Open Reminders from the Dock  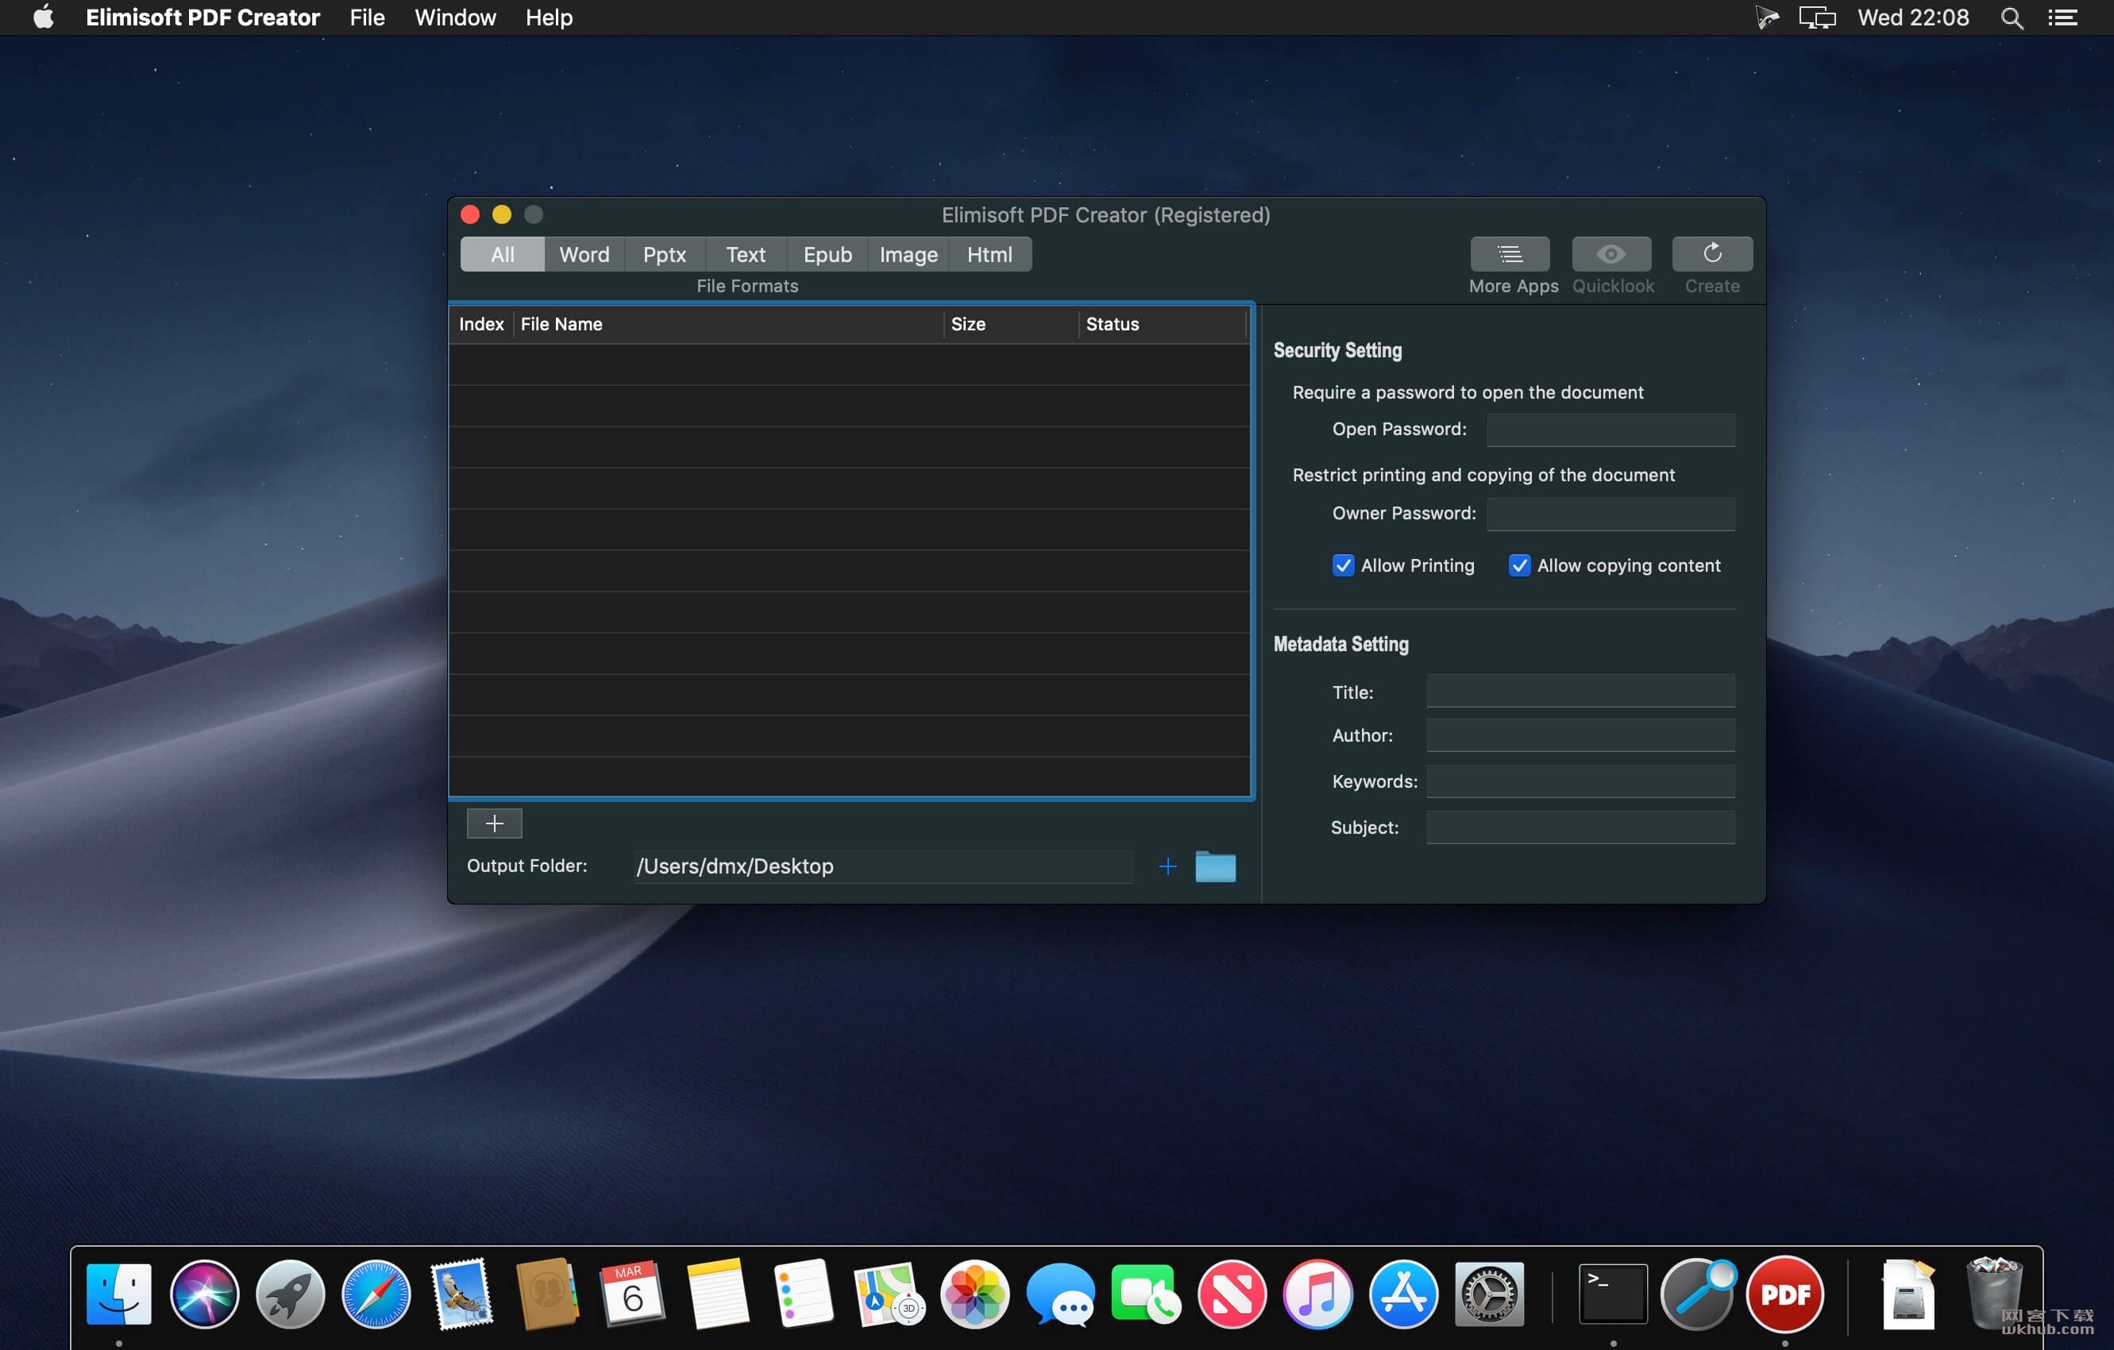click(804, 1294)
